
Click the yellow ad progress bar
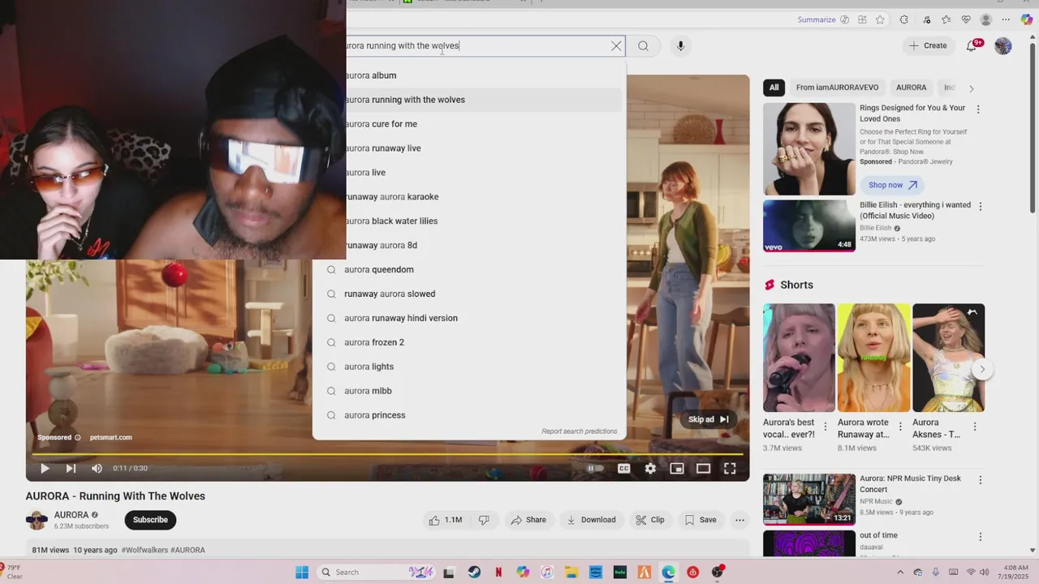pos(387,453)
